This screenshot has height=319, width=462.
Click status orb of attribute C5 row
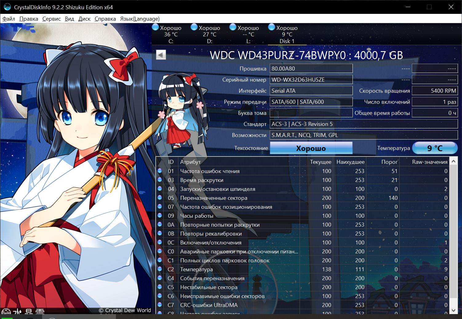point(160,287)
